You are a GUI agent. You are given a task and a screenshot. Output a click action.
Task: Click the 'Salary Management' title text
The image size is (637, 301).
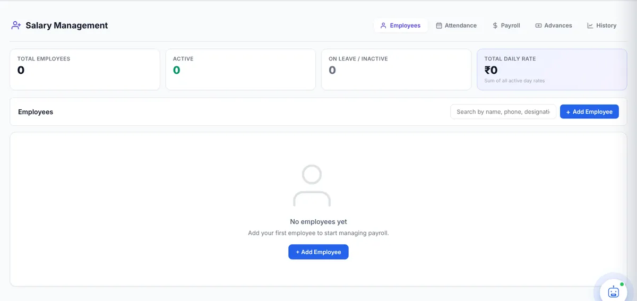(66, 25)
